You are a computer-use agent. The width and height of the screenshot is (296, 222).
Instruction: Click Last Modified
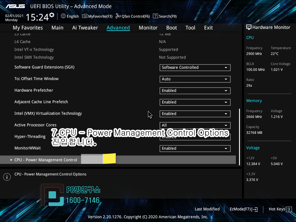click(207, 209)
